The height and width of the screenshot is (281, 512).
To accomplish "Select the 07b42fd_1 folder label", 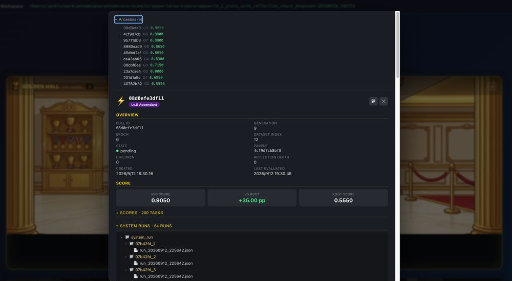I will pos(145,244).
